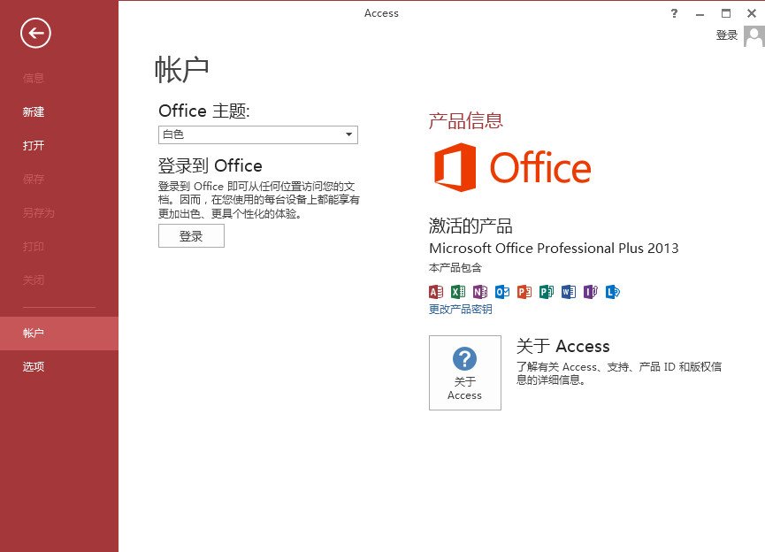Screen dimensions: 765x552
Task: Click the 本产品包含 label
Action: 455,267
